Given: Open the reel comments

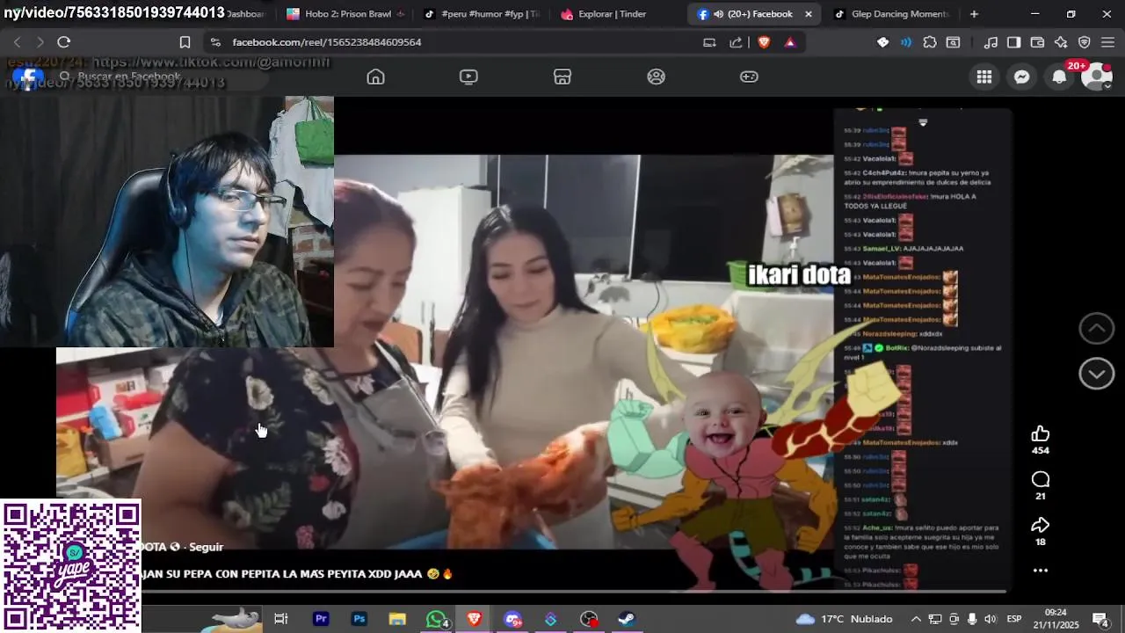Looking at the screenshot, I should click(x=1041, y=479).
